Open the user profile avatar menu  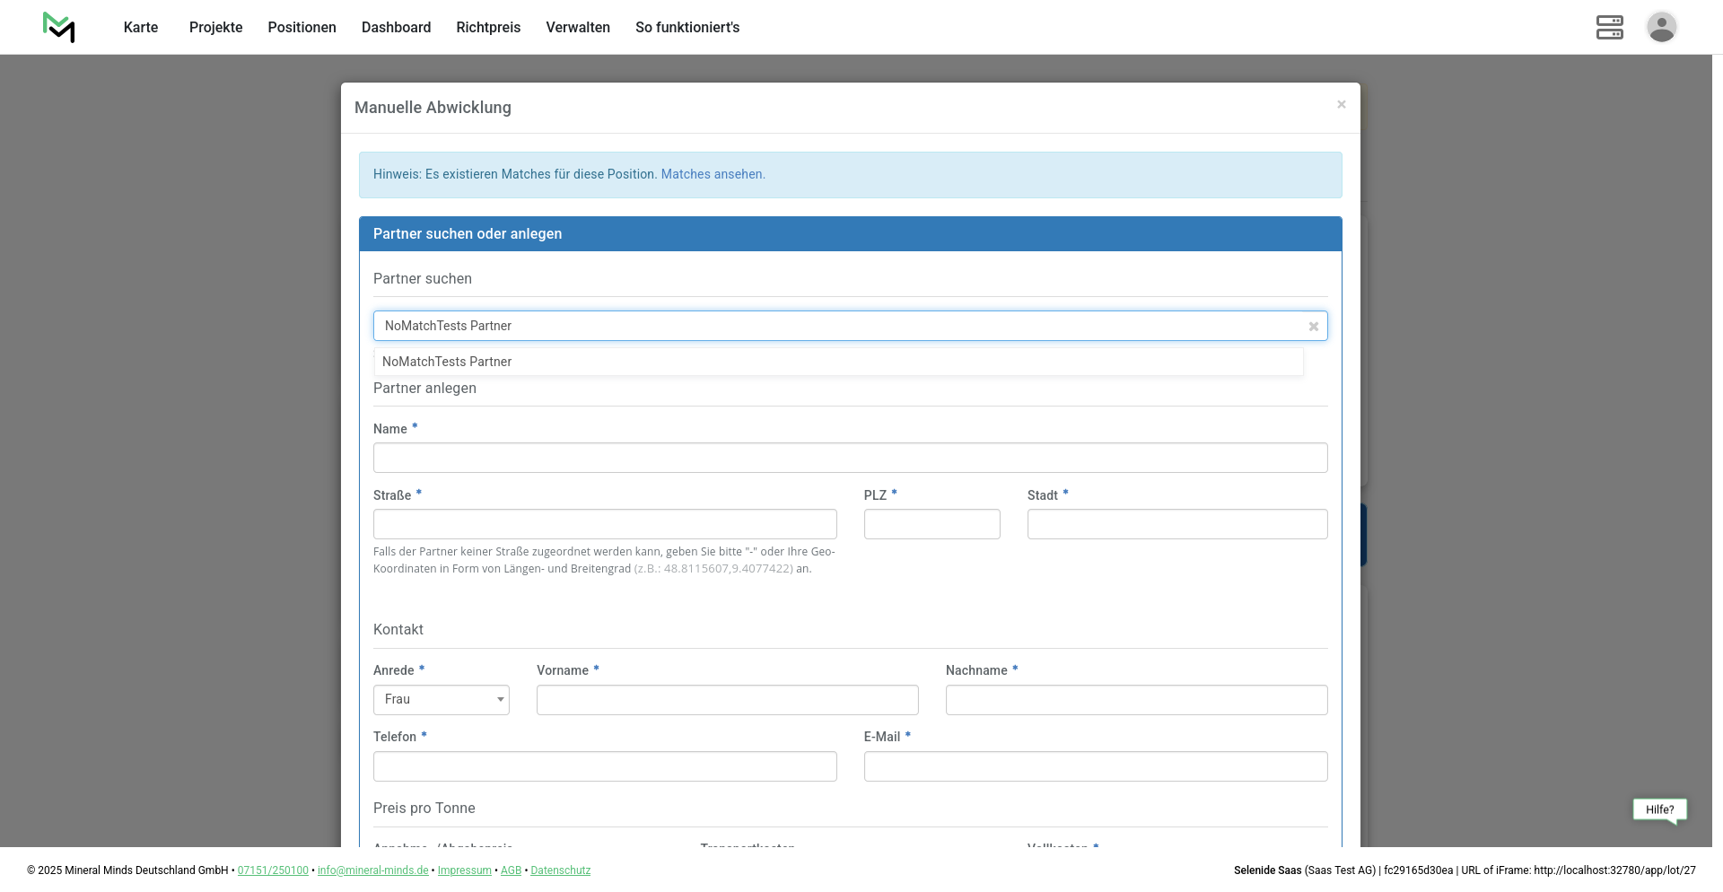(x=1661, y=27)
